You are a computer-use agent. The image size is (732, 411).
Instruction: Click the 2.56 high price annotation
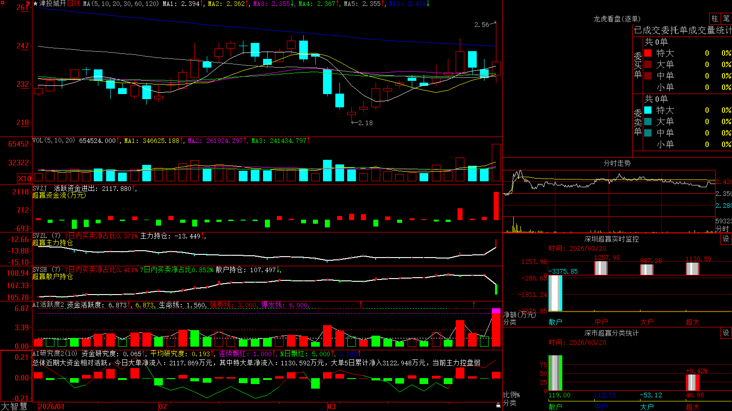[481, 25]
